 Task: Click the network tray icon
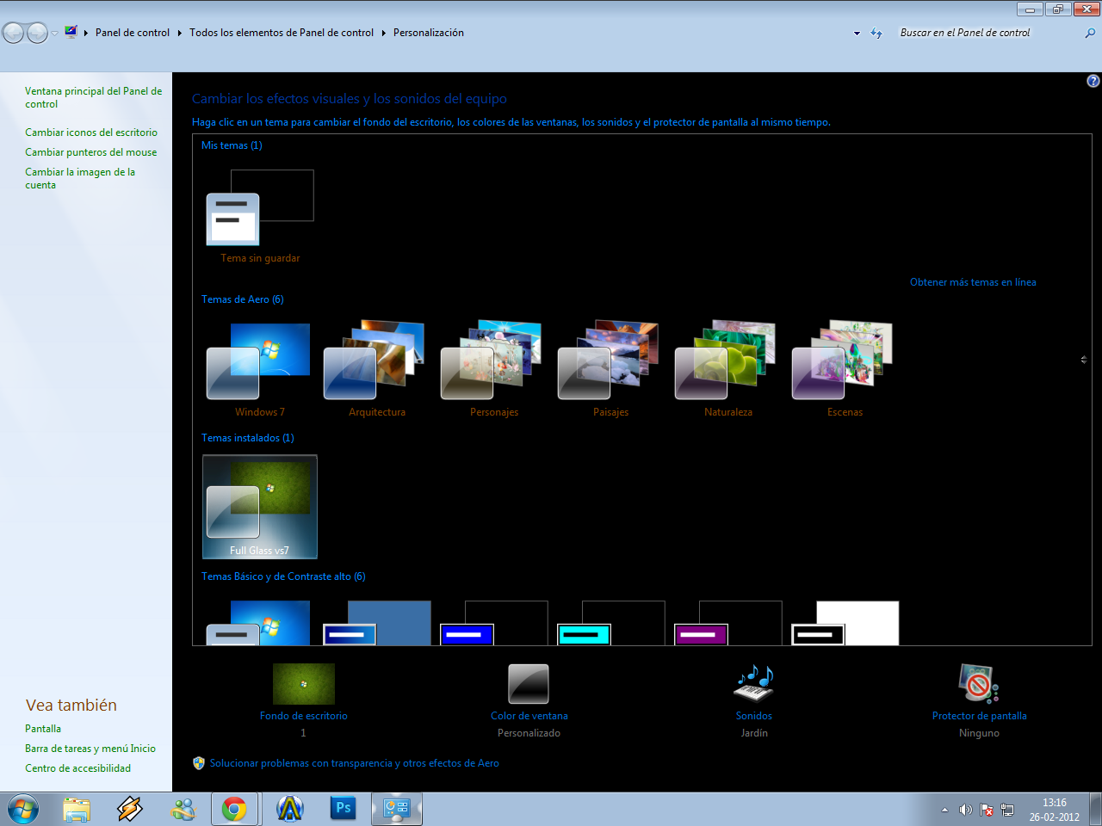tap(1007, 810)
